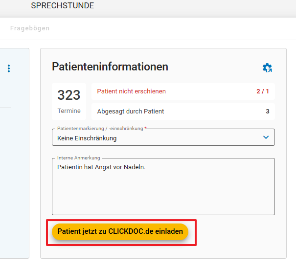Open the three-dot menu on left panel
Viewport: 296px width, 268px height.
tap(8, 69)
